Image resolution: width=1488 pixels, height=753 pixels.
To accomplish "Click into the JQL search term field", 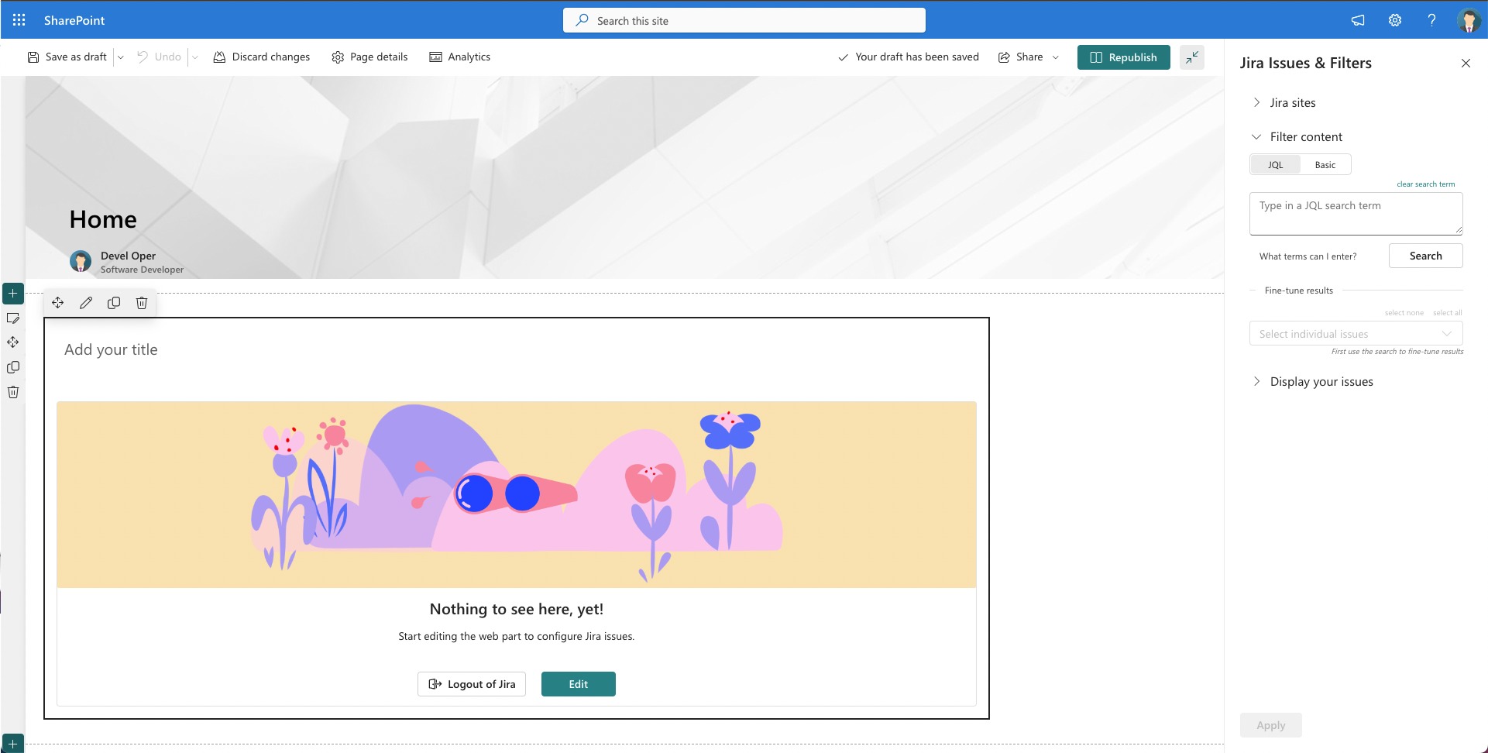I will point(1356,214).
